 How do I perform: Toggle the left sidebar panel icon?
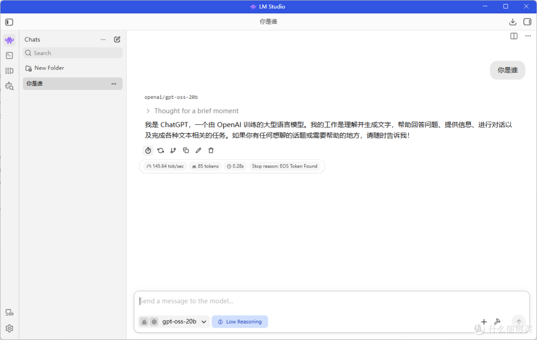coord(9,22)
